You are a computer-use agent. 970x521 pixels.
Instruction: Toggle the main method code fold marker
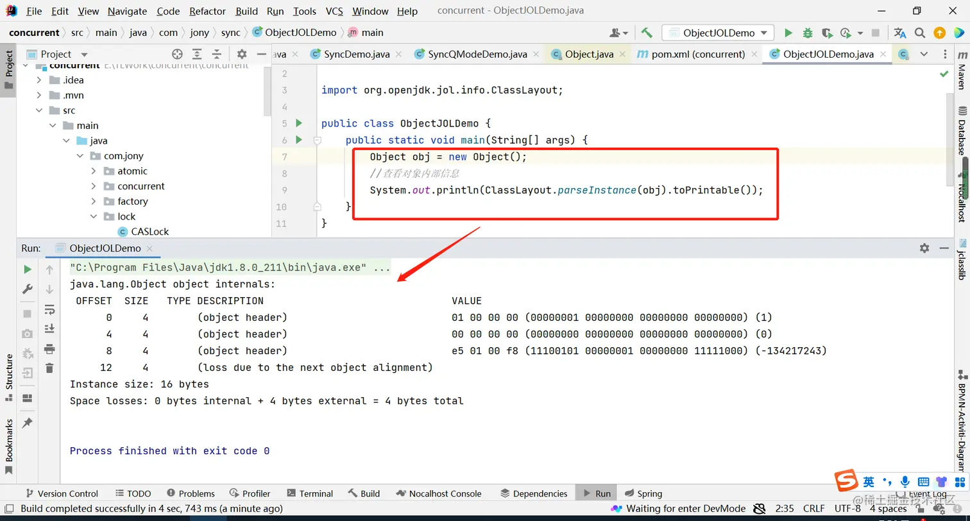click(317, 140)
